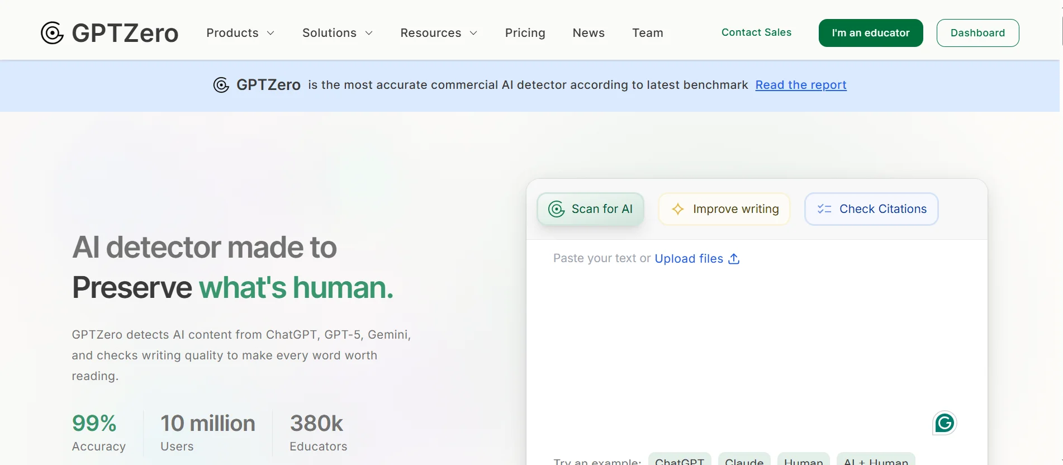
Task: Click the 10 million Users statistic
Action: (207, 433)
